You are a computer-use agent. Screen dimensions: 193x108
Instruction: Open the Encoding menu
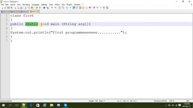[26, 5]
